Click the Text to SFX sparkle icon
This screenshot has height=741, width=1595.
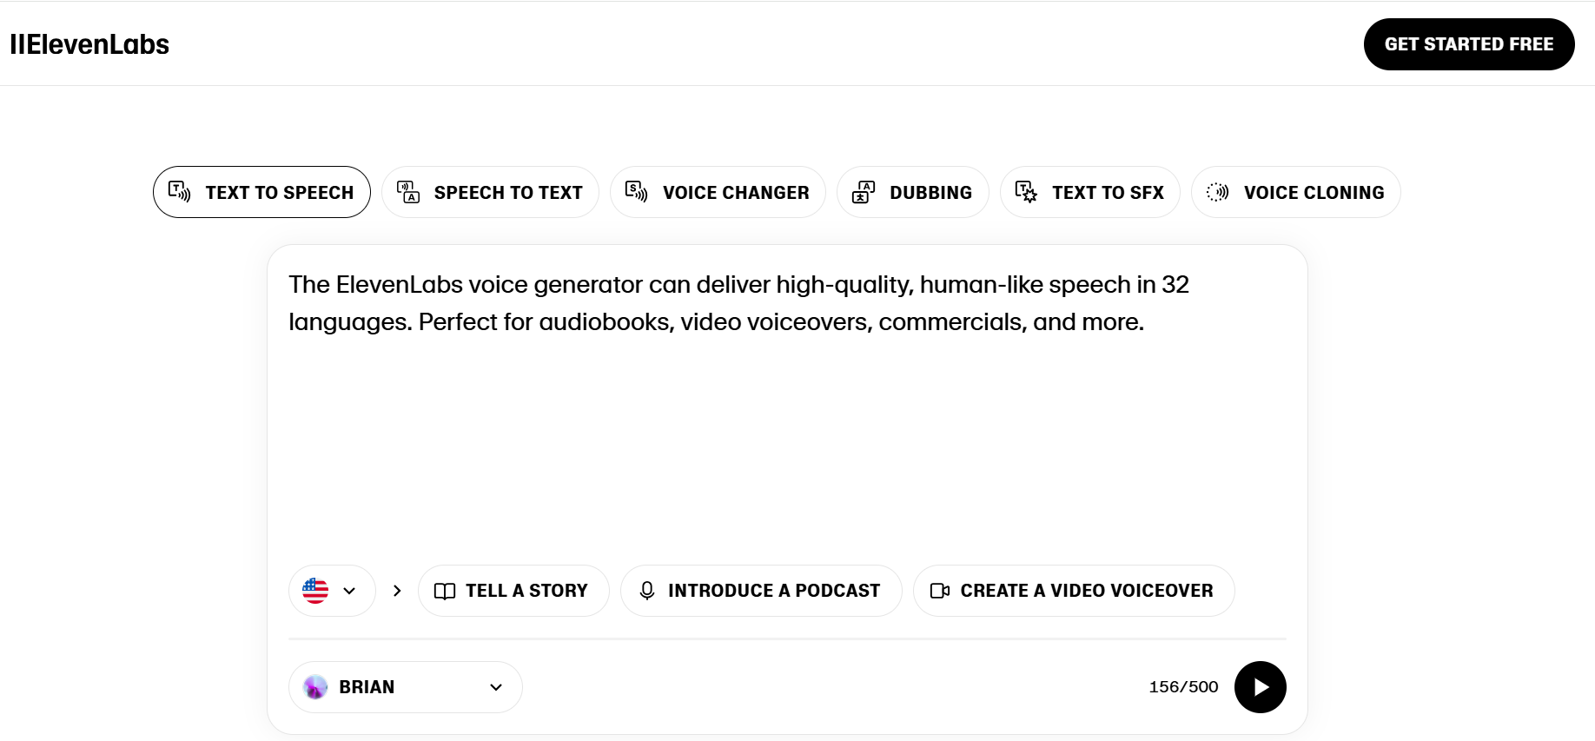click(x=1026, y=192)
